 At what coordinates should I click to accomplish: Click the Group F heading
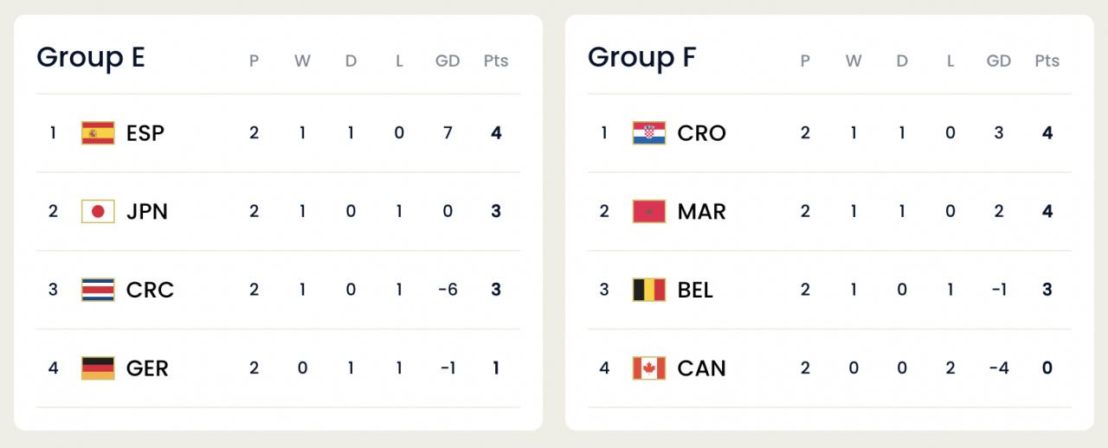tap(641, 57)
